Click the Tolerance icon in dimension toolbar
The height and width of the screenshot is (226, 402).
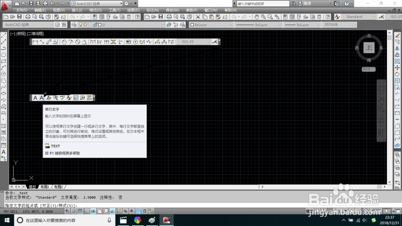pyautogui.click(x=129, y=42)
